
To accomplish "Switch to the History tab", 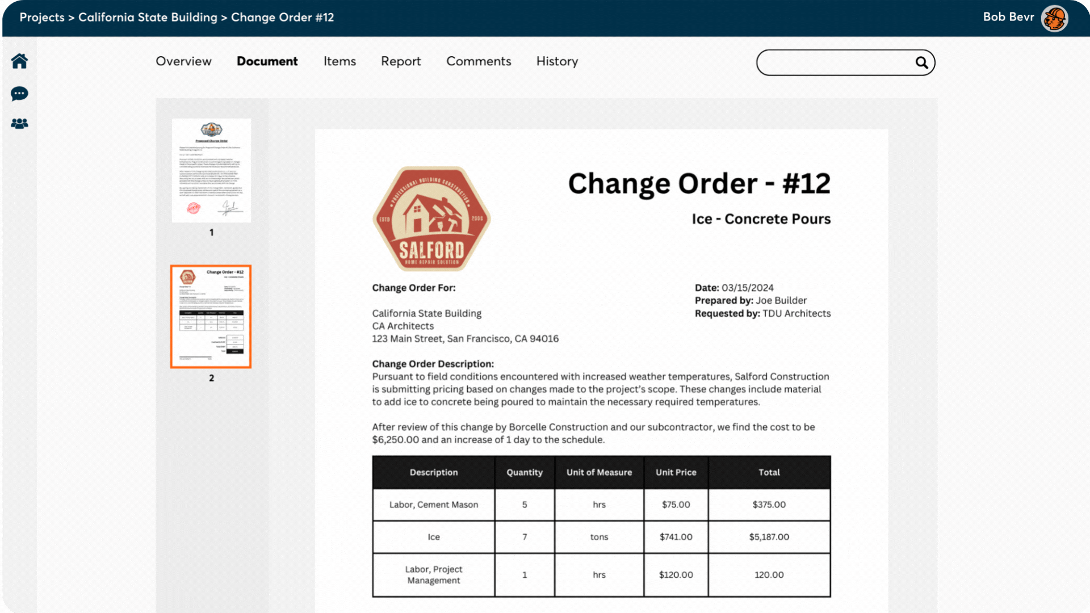I will point(557,61).
